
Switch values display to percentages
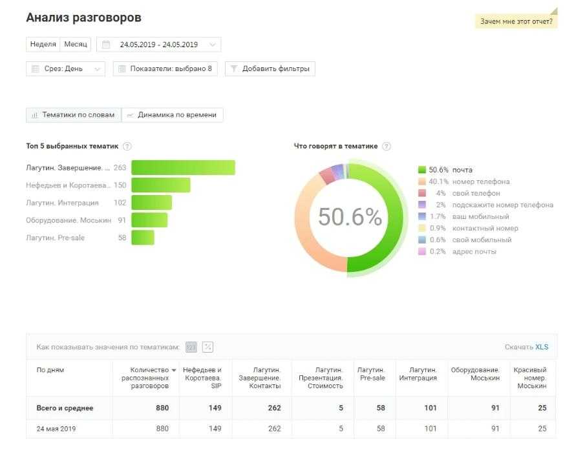pos(207,347)
